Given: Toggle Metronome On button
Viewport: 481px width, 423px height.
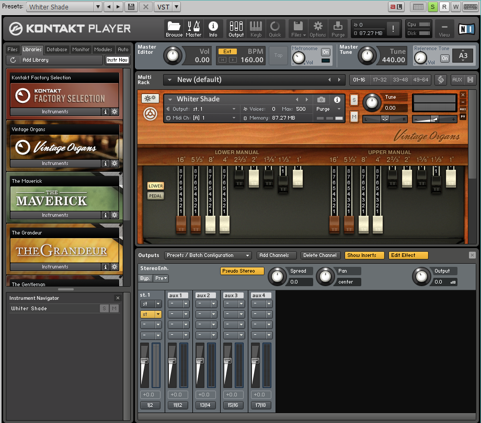Looking at the screenshot, I should (x=326, y=52).
